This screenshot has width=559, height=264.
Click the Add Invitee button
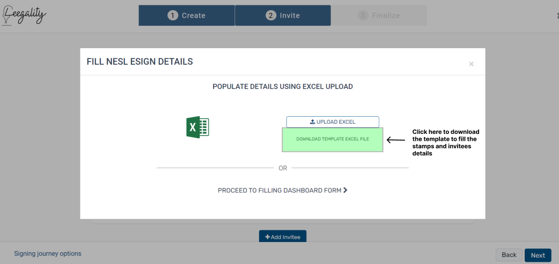tap(283, 236)
